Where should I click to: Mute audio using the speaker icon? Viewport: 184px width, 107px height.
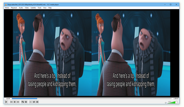point(166,103)
